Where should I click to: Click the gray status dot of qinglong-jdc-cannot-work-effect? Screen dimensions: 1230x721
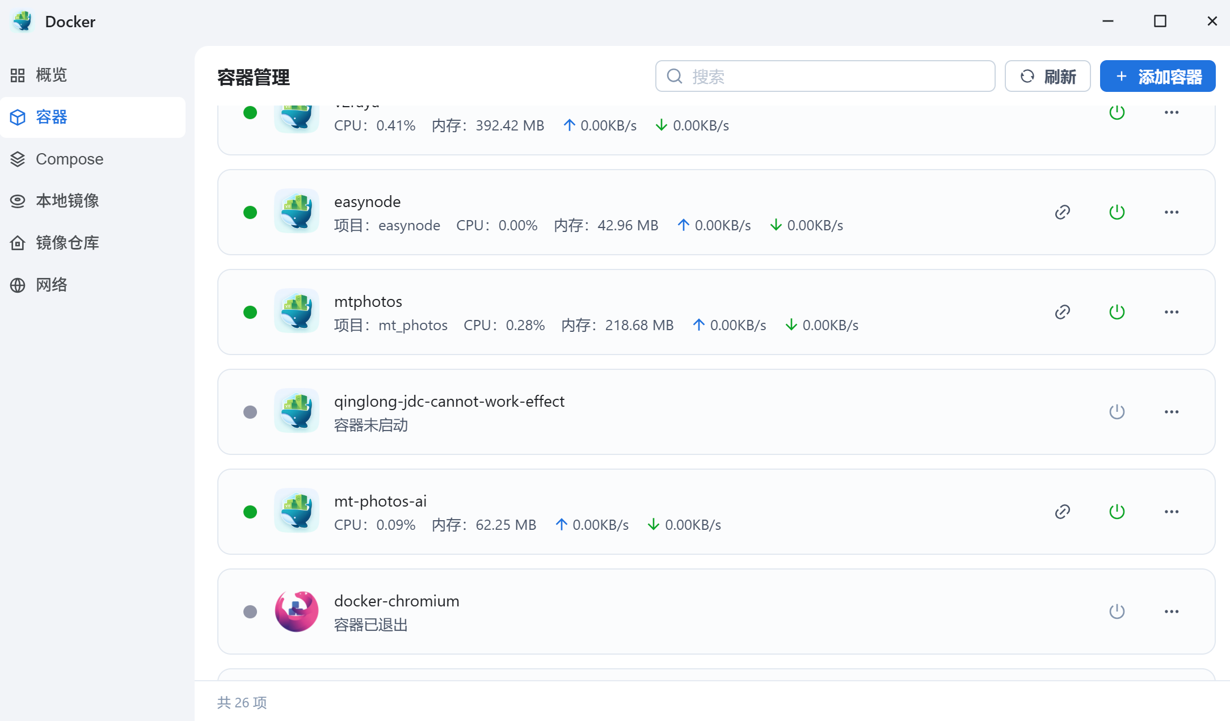click(x=250, y=412)
